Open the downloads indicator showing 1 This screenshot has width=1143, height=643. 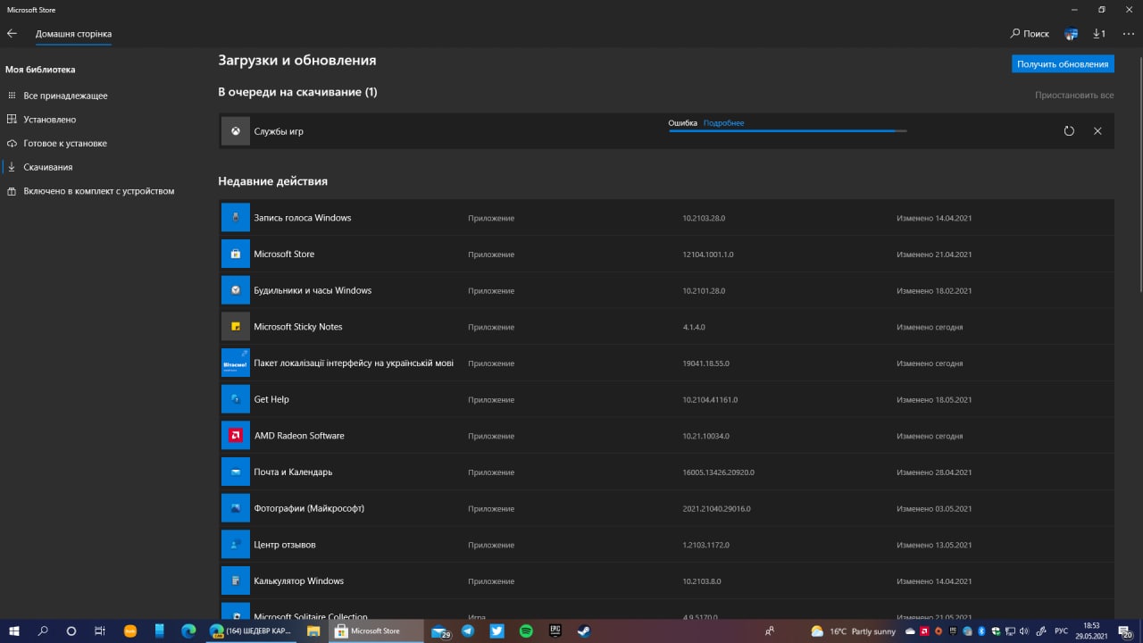point(1099,34)
